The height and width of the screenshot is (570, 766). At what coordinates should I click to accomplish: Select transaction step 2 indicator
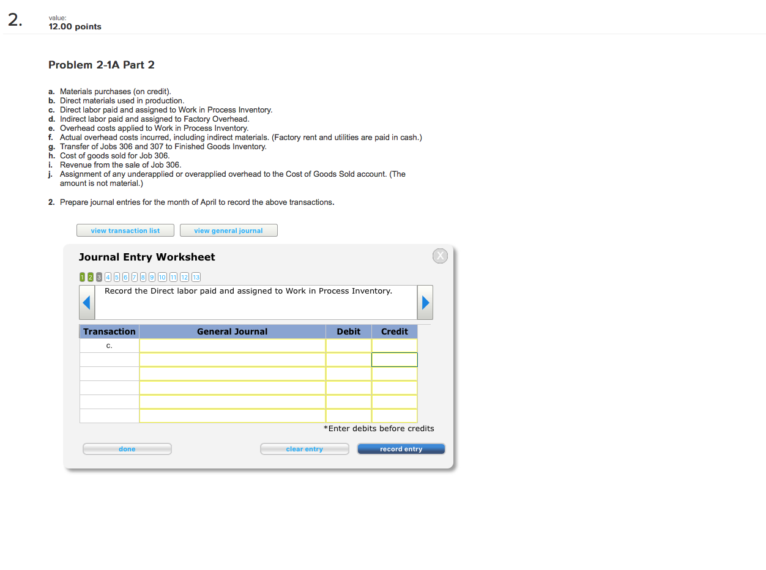click(x=91, y=277)
